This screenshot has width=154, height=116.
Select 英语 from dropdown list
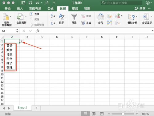click(x=10, y=46)
